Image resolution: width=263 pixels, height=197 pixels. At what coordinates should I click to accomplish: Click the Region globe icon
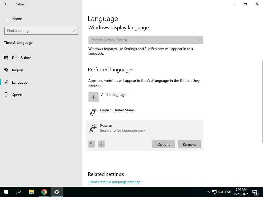[x=6, y=70]
